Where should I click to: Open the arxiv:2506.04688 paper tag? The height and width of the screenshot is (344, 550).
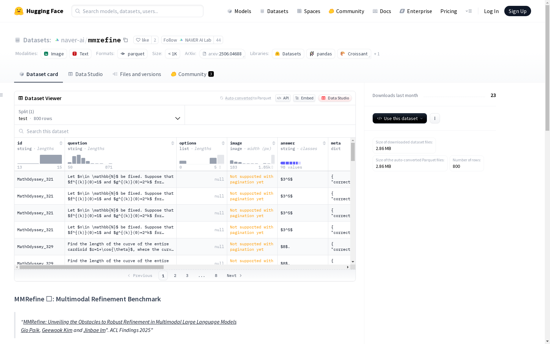pyautogui.click(x=222, y=54)
